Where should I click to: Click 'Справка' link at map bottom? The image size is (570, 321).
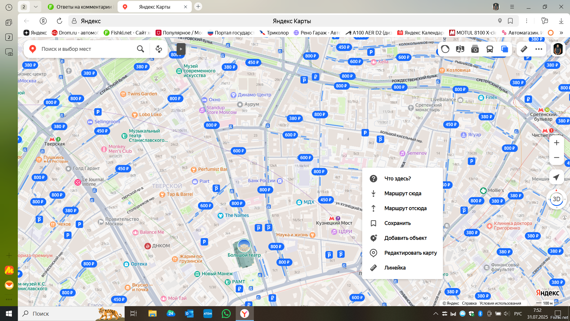pyautogui.click(x=469, y=303)
